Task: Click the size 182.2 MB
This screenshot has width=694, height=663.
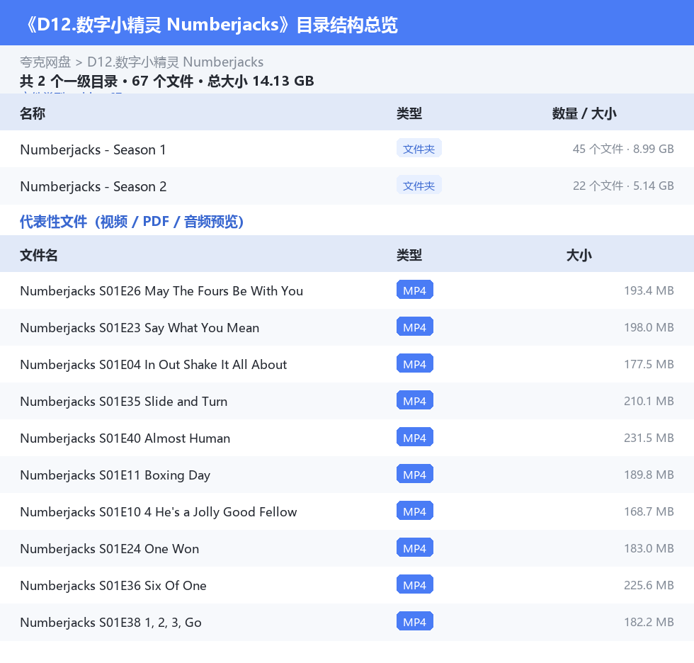Action: pos(649,621)
